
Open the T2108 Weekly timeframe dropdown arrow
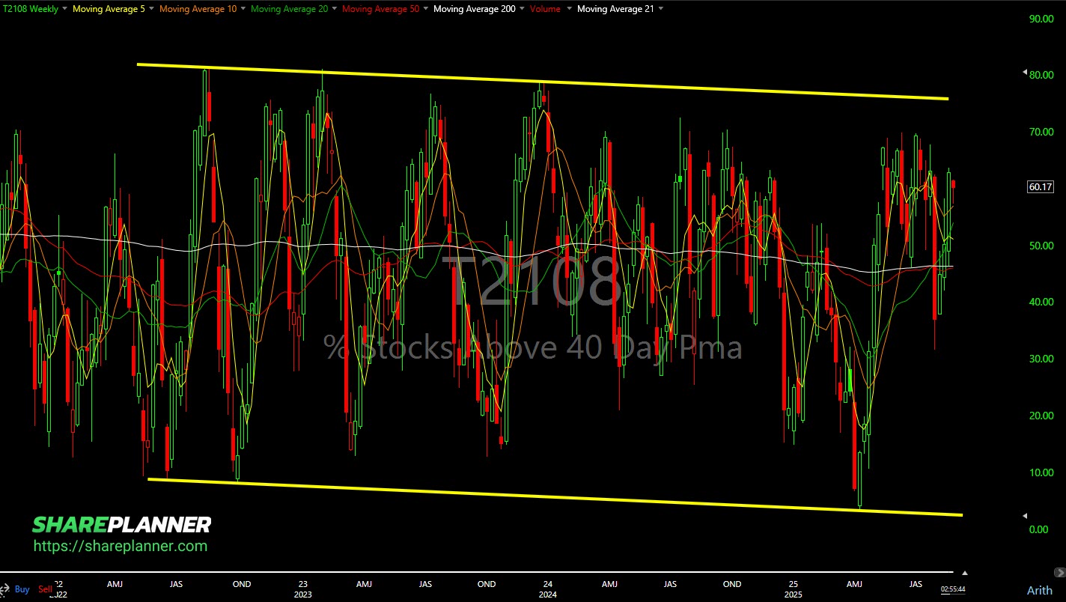pyautogui.click(x=64, y=9)
